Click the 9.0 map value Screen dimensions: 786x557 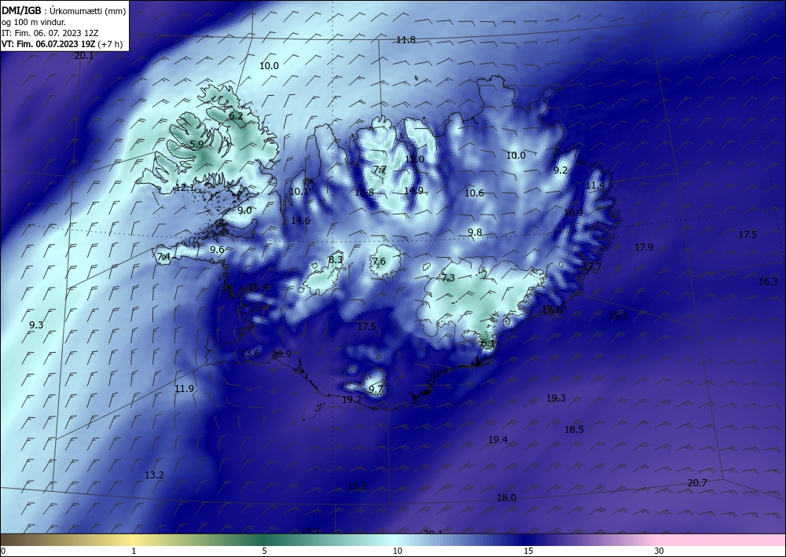click(x=244, y=211)
